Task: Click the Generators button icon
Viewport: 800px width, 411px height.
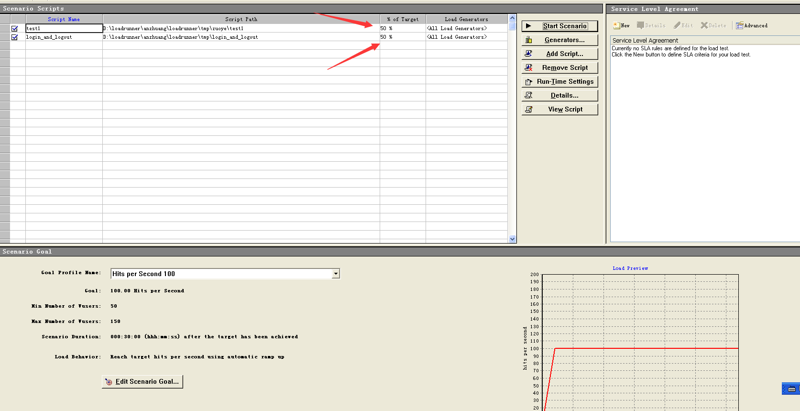Action: 528,40
